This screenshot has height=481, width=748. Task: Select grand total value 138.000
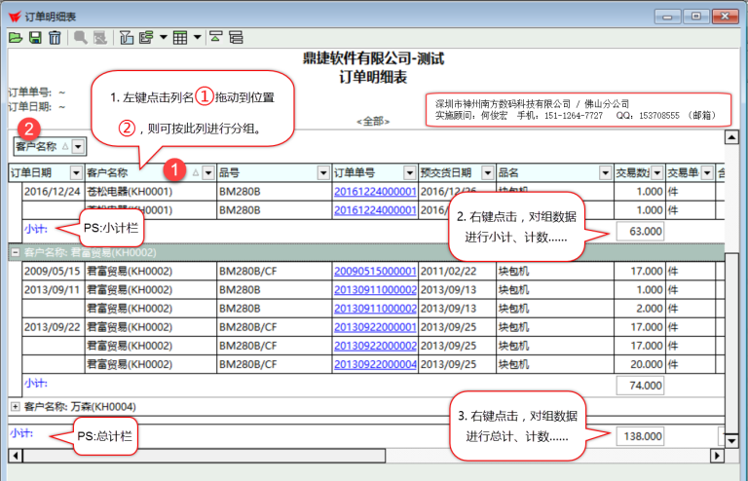tap(640, 436)
